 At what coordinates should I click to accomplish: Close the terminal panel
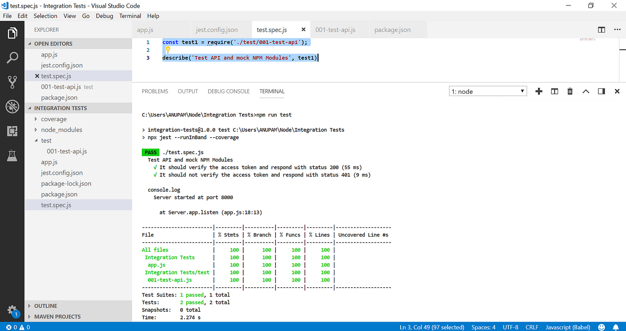pyautogui.click(x=617, y=91)
